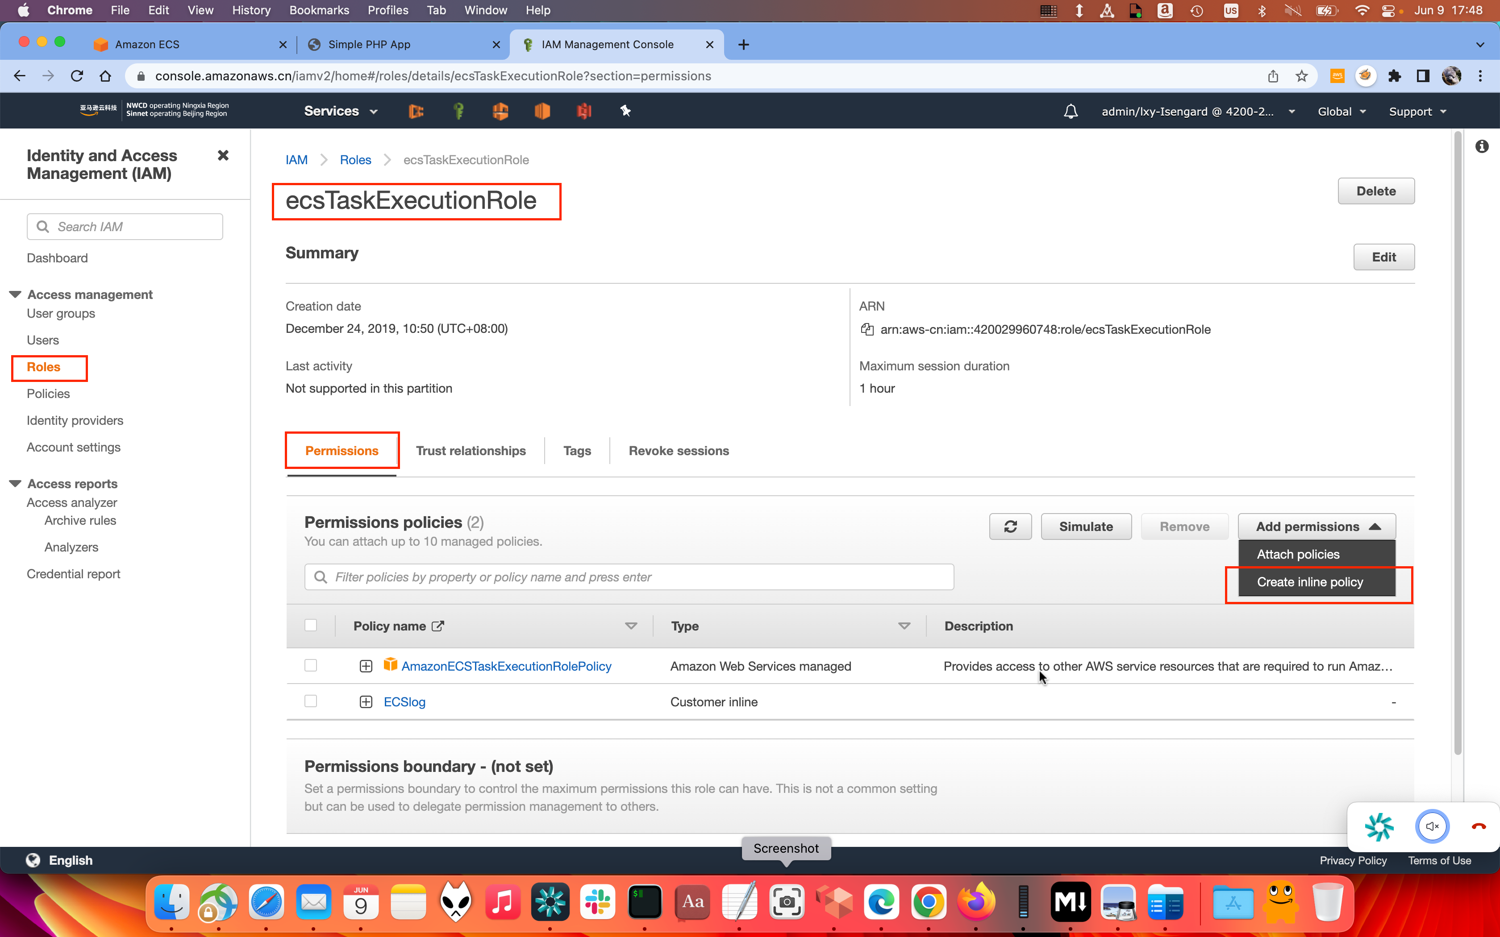This screenshot has height=937, width=1500.
Task: Open Policies in IAM sidebar
Action: click(x=48, y=394)
